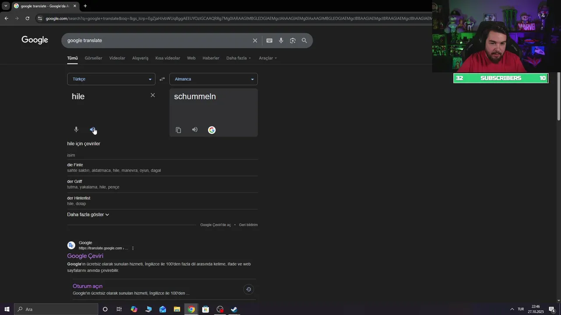Open the 'Araçlar' tools dropdown
The height and width of the screenshot is (315, 561).
pos(268,58)
